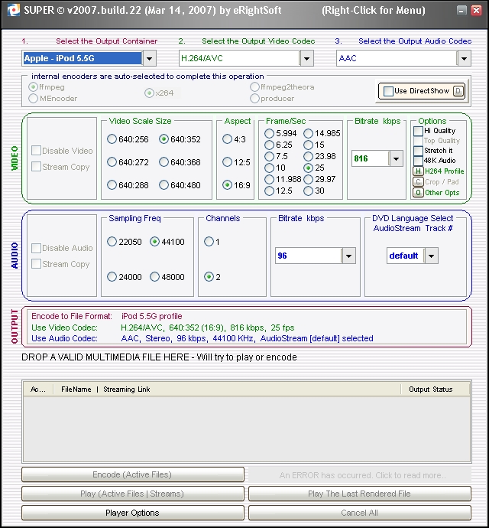Viewport: 489px width, 528px height.
Task: Set frame rate to 15
Action: pos(308,145)
